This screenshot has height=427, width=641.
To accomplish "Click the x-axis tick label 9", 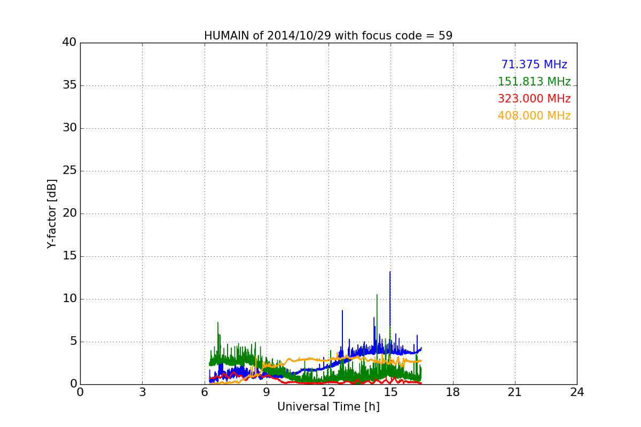I will pos(267,392).
